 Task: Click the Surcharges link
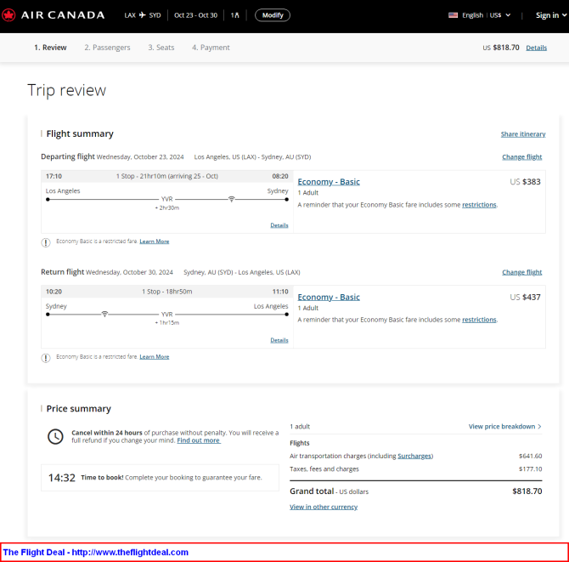click(414, 456)
